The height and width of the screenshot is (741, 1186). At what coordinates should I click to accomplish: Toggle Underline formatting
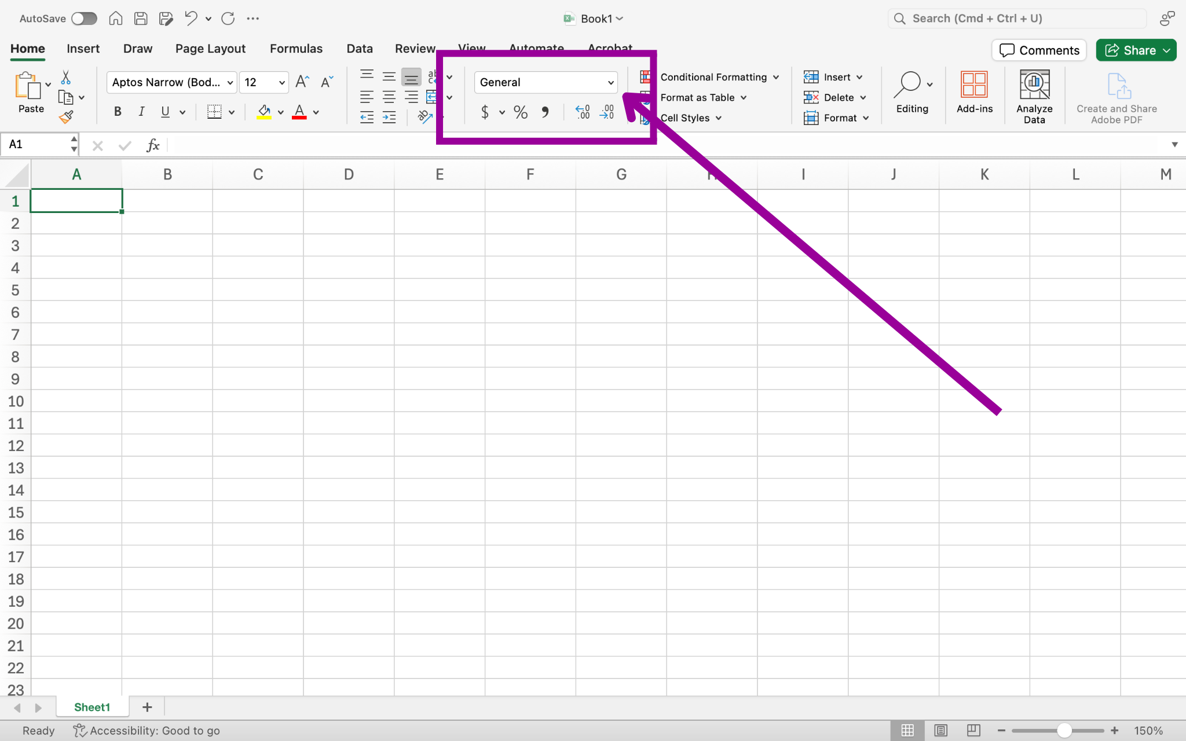tap(166, 112)
